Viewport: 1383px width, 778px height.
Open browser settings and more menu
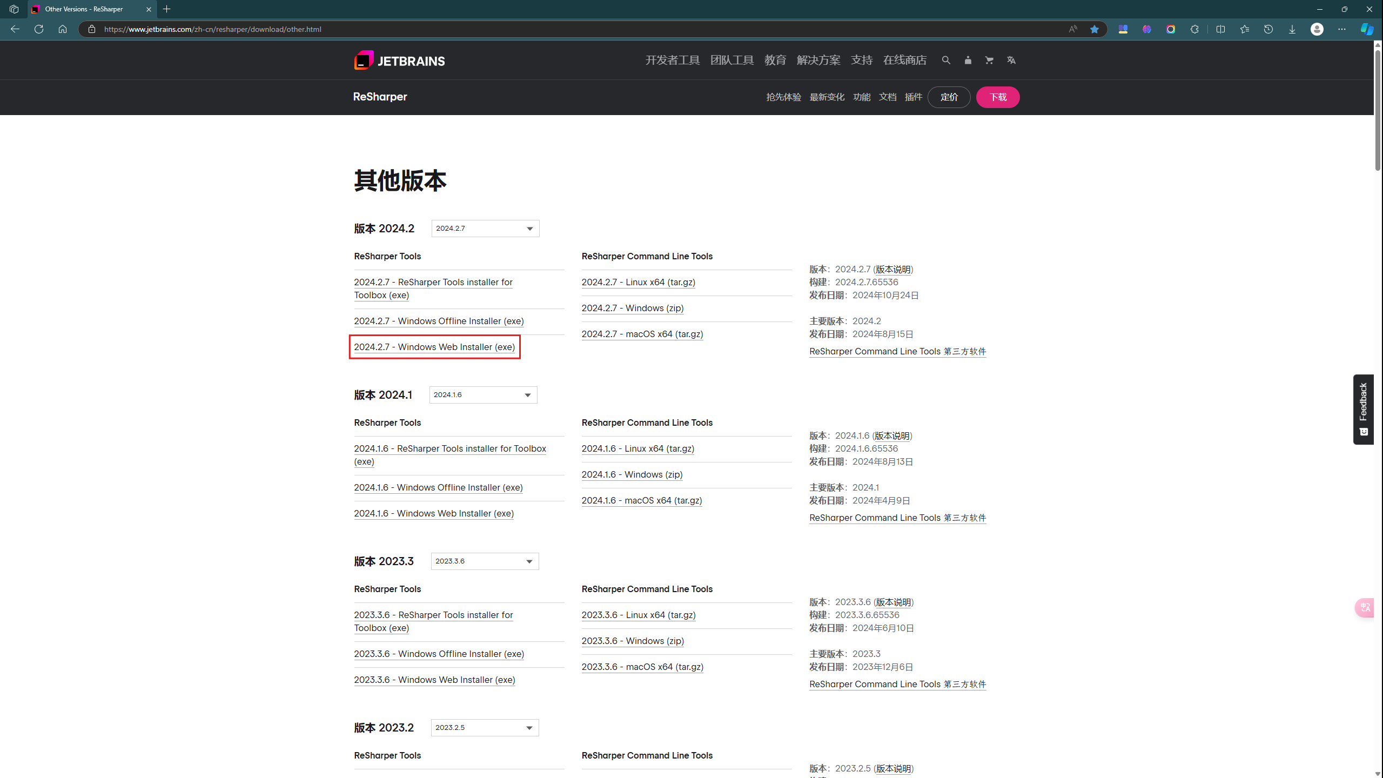1342,29
